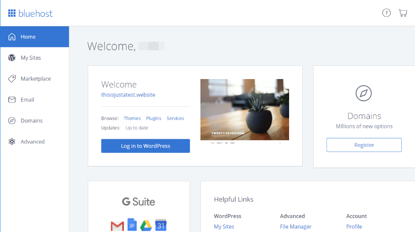Open the thisisjustatest.website link
Image resolution: width=415 pixels, height=232 pixels.
(x=128, y=95)
